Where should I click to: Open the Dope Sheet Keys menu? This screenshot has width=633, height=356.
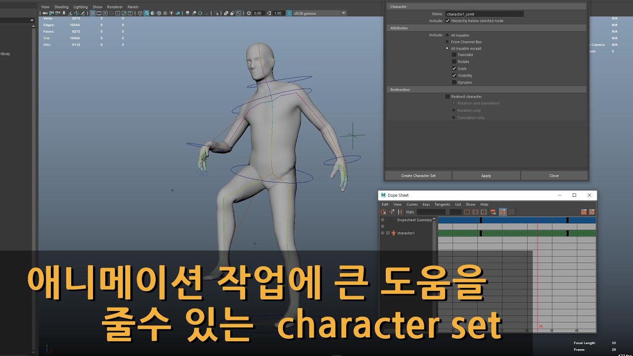426,204
